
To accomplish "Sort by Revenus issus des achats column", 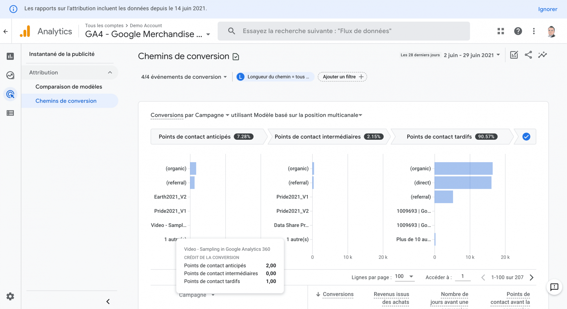I will pos(391,298).
